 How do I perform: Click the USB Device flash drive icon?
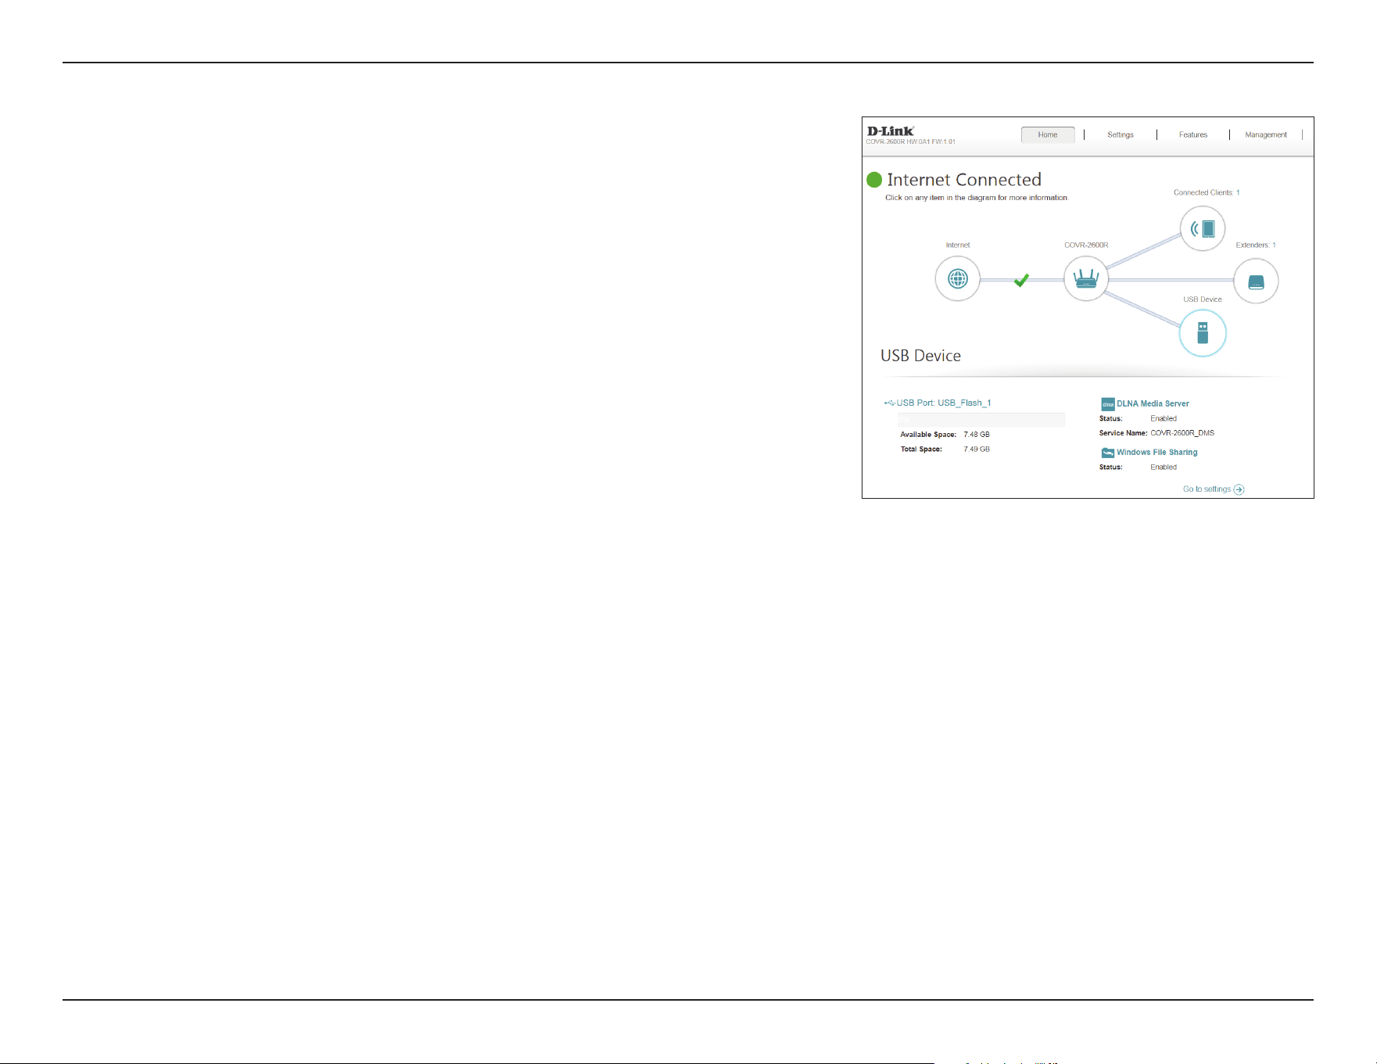pos(1203,333)
